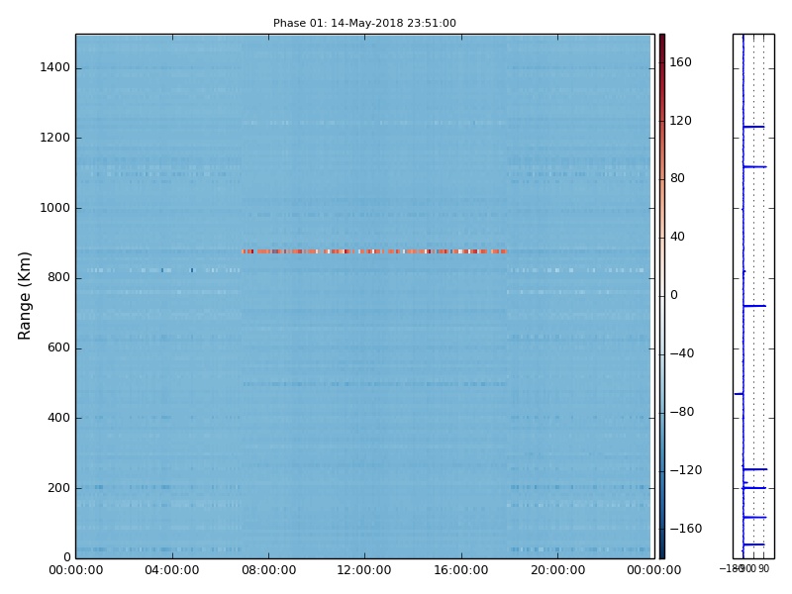Click the 08:00:00 time axis label
Viewport: 792px width, 594px height.
268,570
